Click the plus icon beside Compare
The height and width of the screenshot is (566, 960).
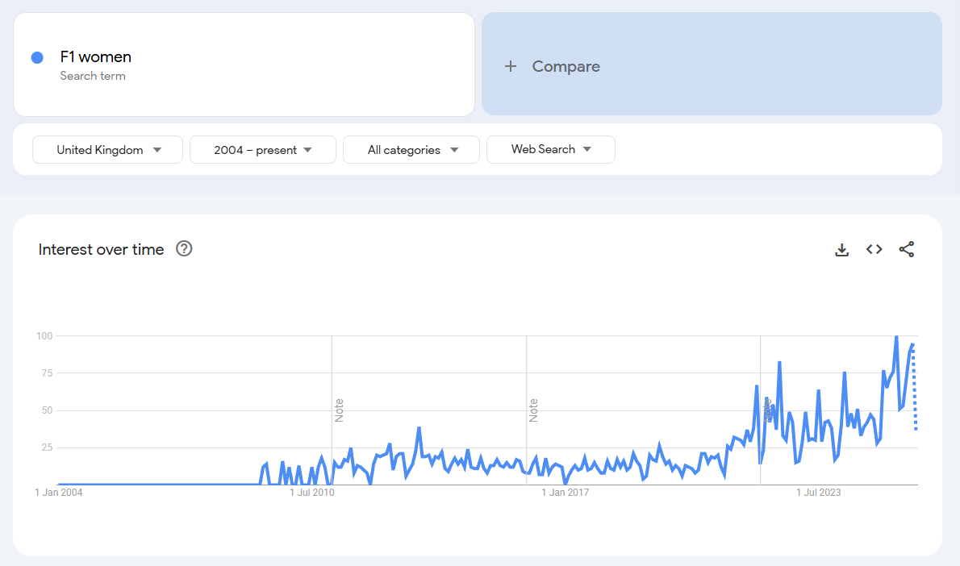(511, 66)
